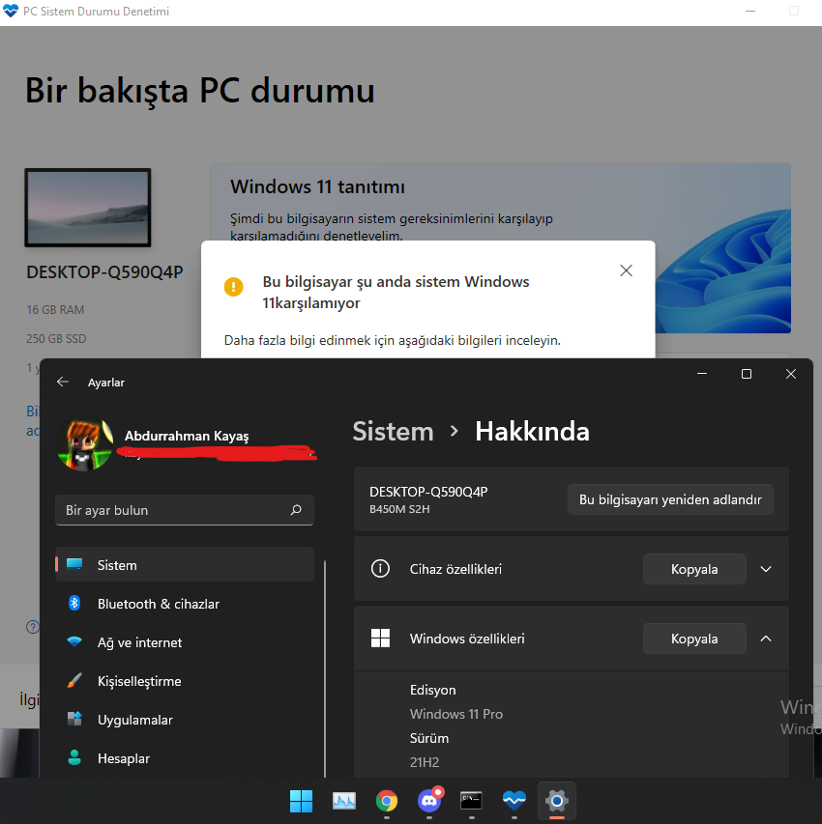Click the B450M S2H model text
Image resolution: width=822 pixels, height=824 pixels.
coord(399,509)
